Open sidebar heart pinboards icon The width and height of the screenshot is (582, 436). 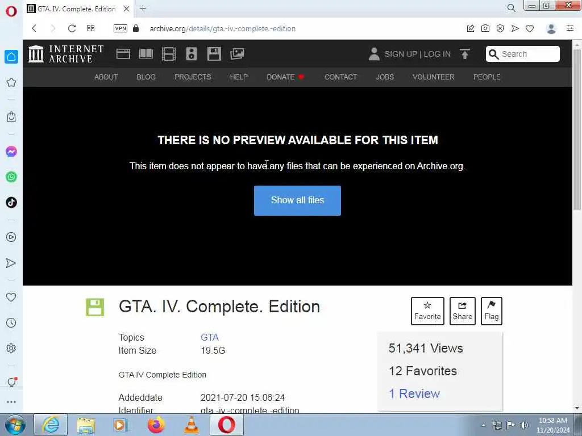click(x=11, y=297)
